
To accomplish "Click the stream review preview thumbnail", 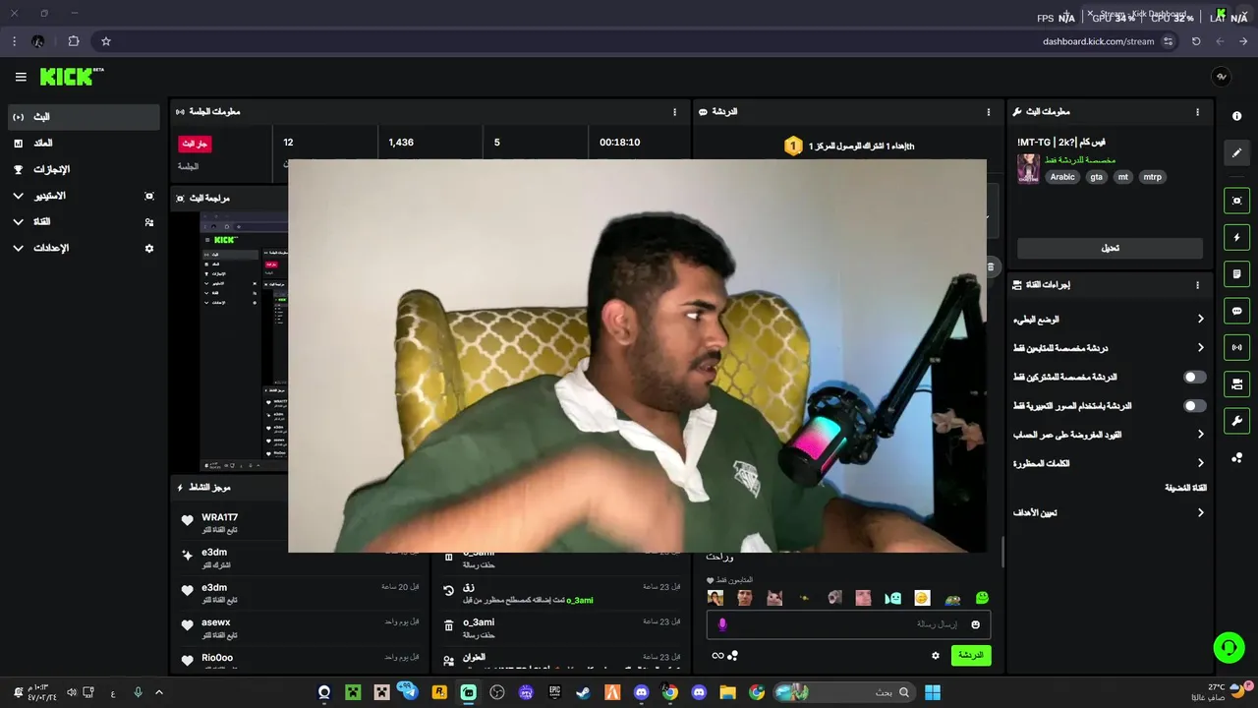I will (x=244, y=341).
